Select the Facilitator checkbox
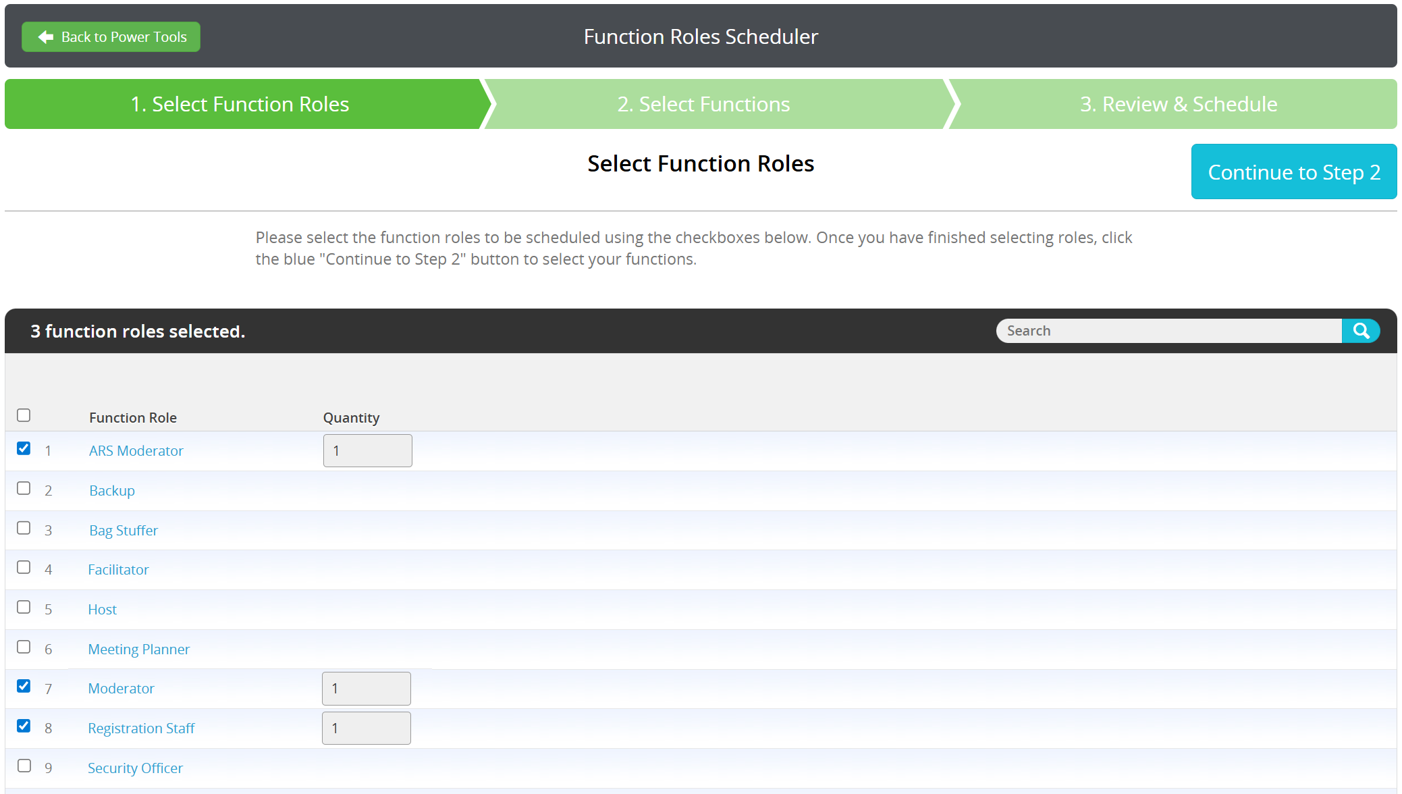This screenshot has width=1402, height=794. coord(24,567)
